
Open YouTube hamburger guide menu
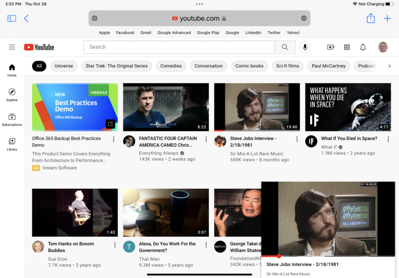click(x=12, y=47)
